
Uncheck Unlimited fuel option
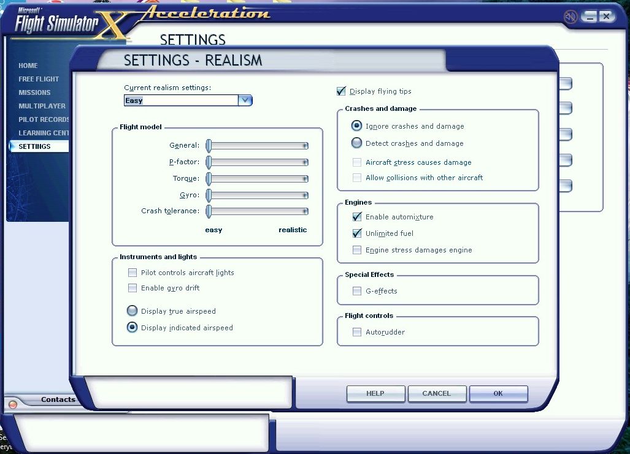[357, 233]
